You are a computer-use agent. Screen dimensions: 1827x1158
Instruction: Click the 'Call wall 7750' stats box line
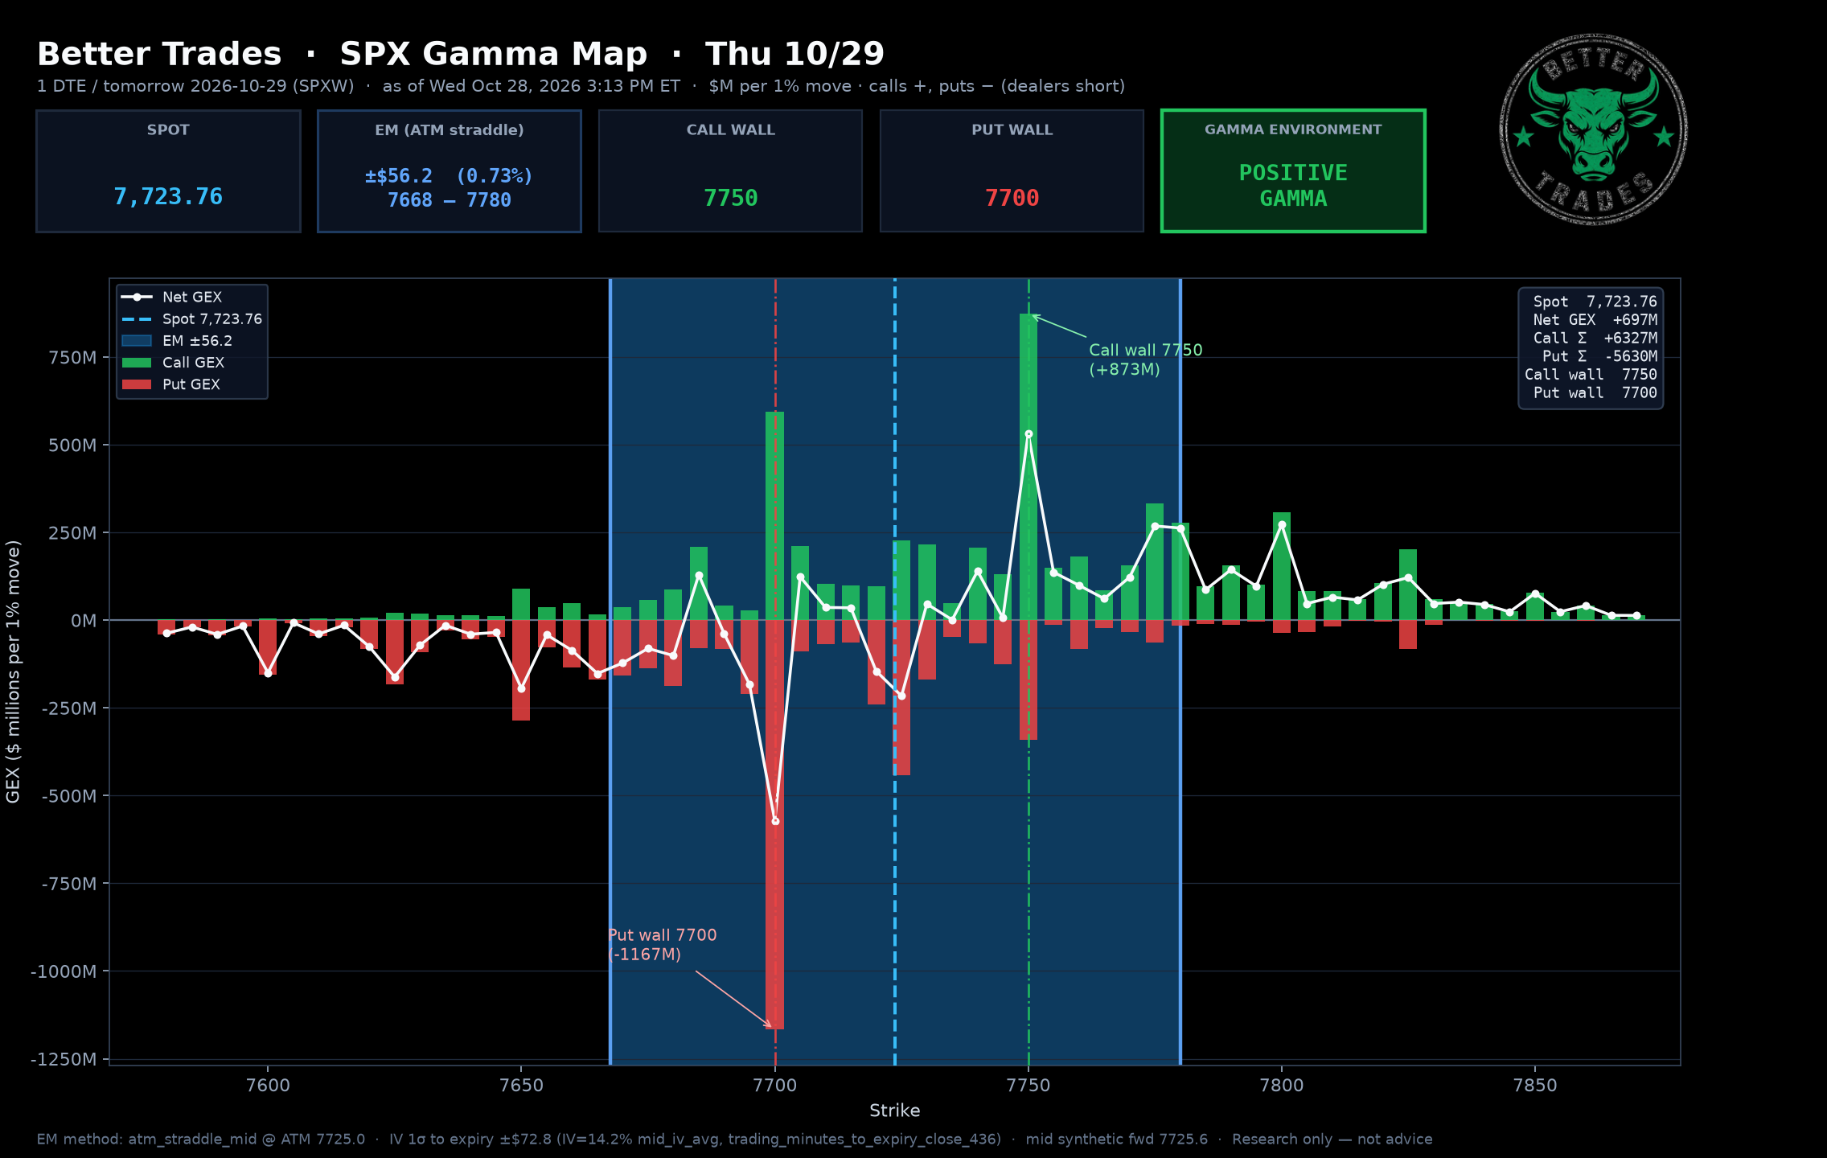tap(1591, 375)
